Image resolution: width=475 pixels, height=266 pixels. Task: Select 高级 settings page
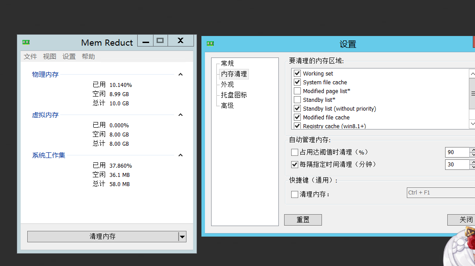(227, 105)
